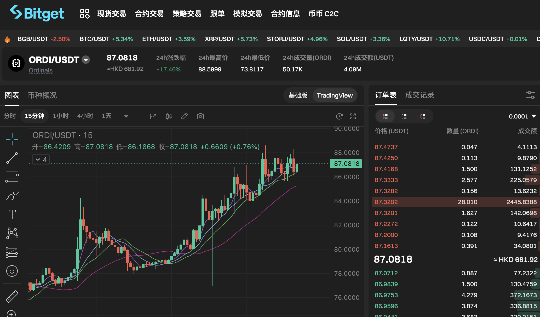Open the 0.0001 price precision dropdown

pos(522,116)
